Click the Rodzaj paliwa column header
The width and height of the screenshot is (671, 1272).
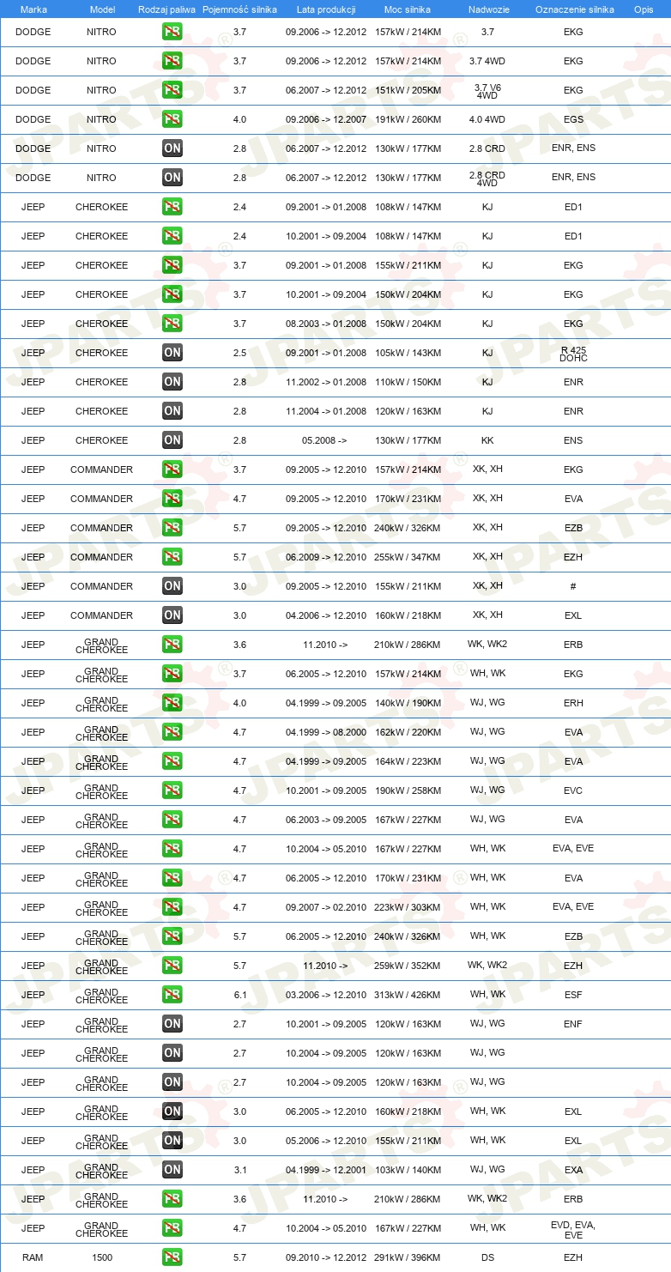(x=166, y=9)
